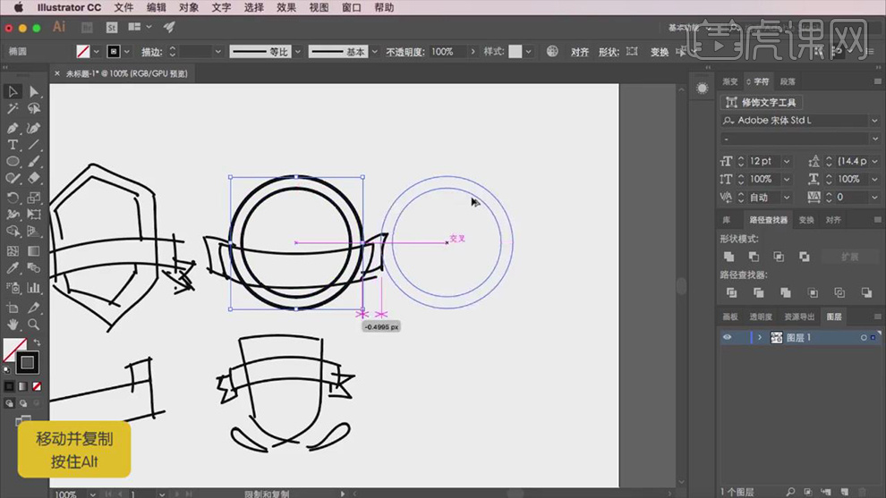Choose the Hand tool
This screenshot has height=498, width=886.
pos(13,325)
